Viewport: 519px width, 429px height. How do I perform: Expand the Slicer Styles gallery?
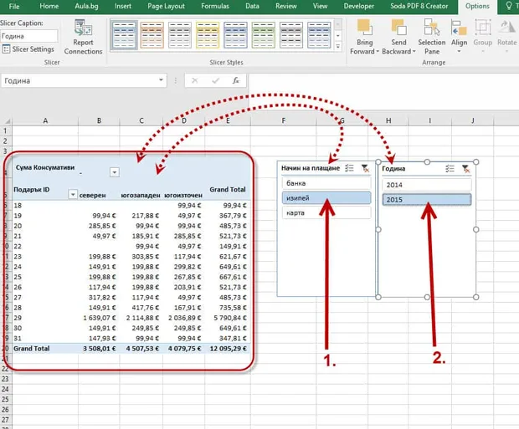pyautogui.click(x=338, y=46)
